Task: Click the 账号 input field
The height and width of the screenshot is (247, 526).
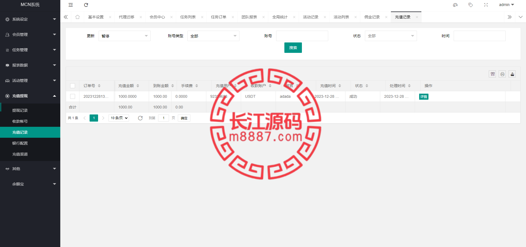Action: pyautogui.click(x=302, y=36)
